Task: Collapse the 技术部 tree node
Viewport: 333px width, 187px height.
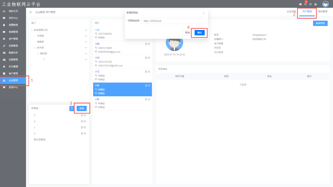Action: pyautogui.click(x=35, y=48)
